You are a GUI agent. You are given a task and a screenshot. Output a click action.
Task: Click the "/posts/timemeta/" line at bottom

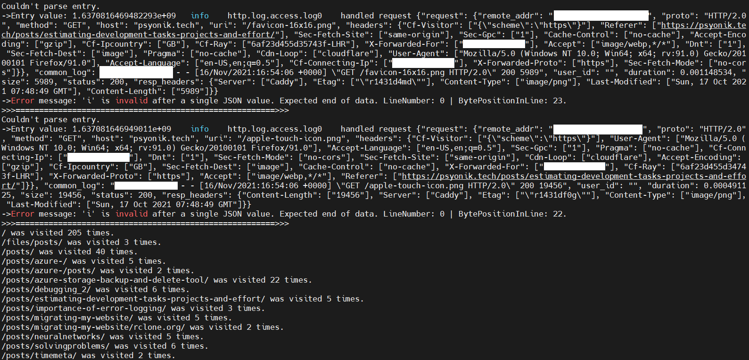(x=88, y=355)
